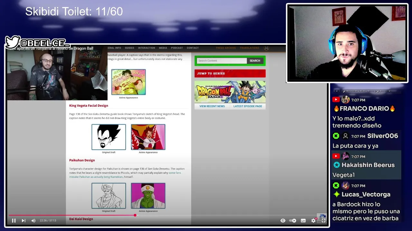Click the username Hakaishin Beerus
Image resolution: width=412 pixels, height=231 pixels.
[368, 165]
